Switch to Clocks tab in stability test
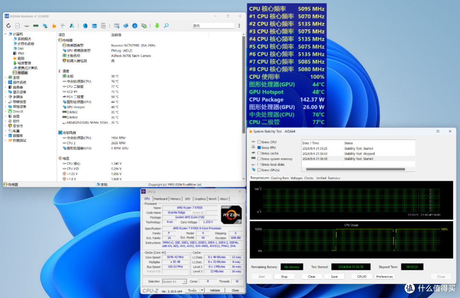 (x=309, y=178)
